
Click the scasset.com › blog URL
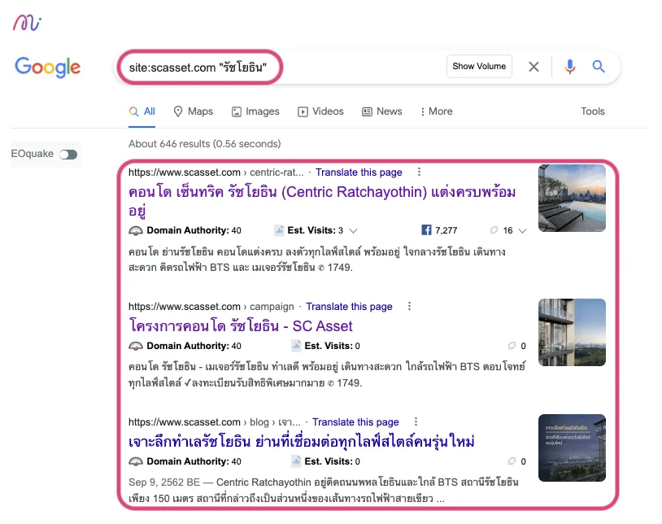click(215, 422)
